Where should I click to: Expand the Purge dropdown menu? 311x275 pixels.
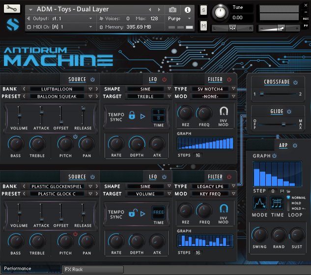pos(189,18)
